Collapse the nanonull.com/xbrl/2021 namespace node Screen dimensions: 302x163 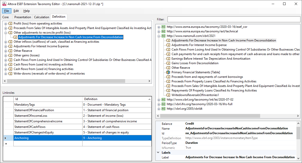coord(159,36)
